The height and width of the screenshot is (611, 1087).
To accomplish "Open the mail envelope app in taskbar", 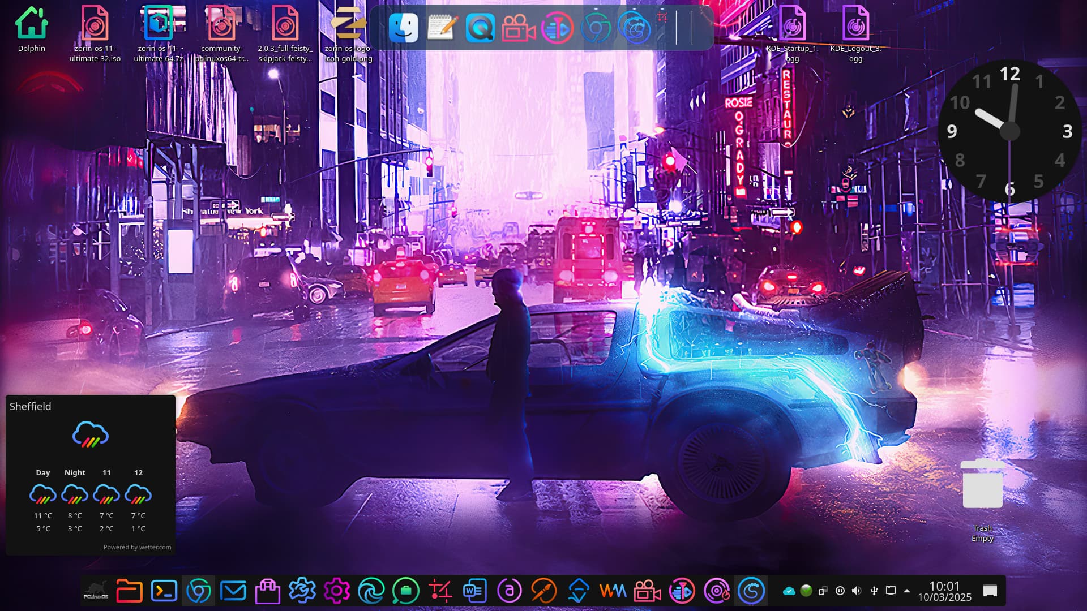I will [x=233, y=591].
